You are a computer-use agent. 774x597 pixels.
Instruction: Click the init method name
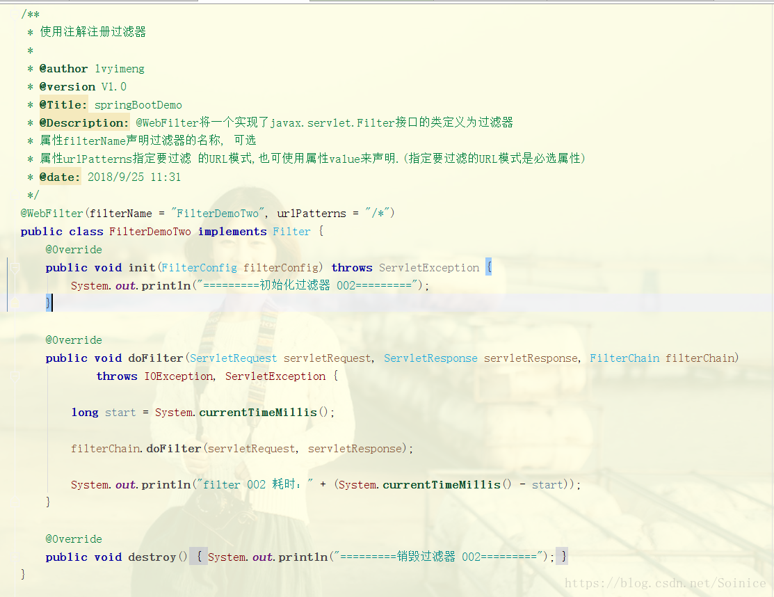142,268
